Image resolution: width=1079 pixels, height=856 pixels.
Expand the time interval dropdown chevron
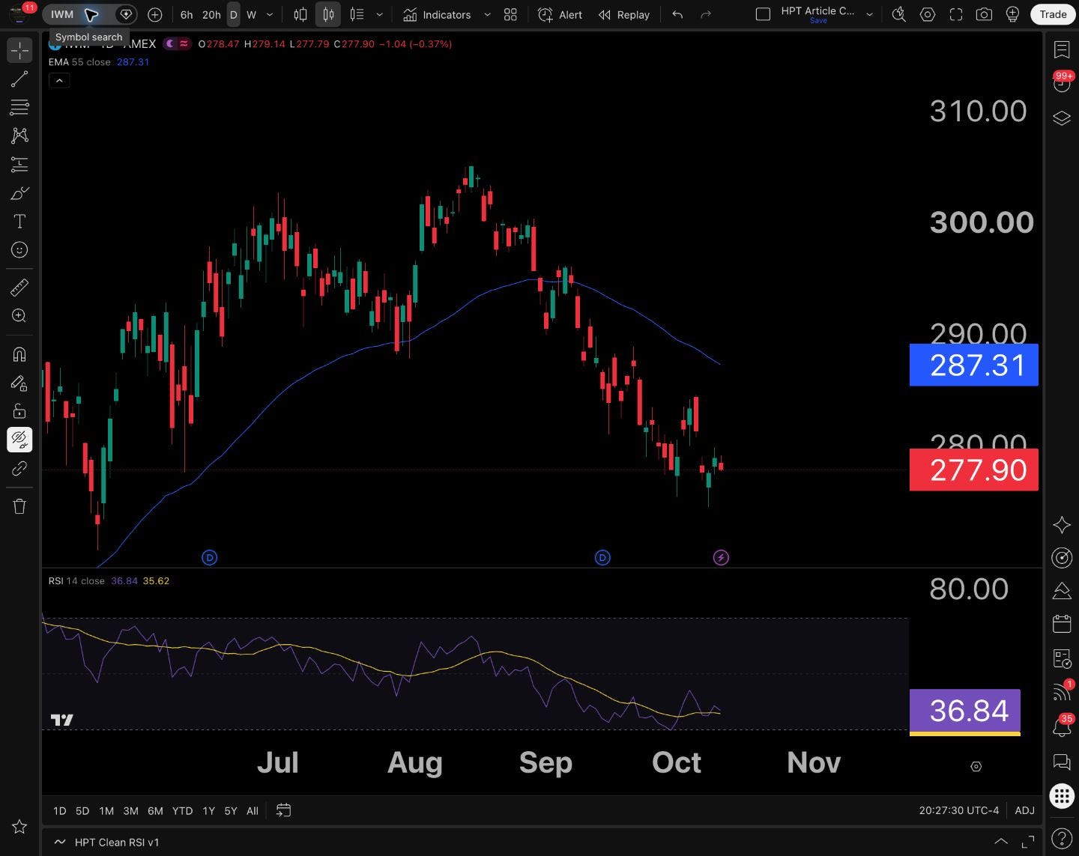pyautogui.click(x=270, y=14)
